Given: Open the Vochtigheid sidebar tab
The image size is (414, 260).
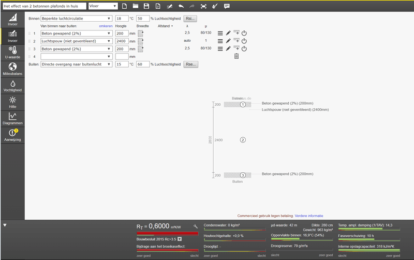Looking at the screenshot, I should click(12, 86).
